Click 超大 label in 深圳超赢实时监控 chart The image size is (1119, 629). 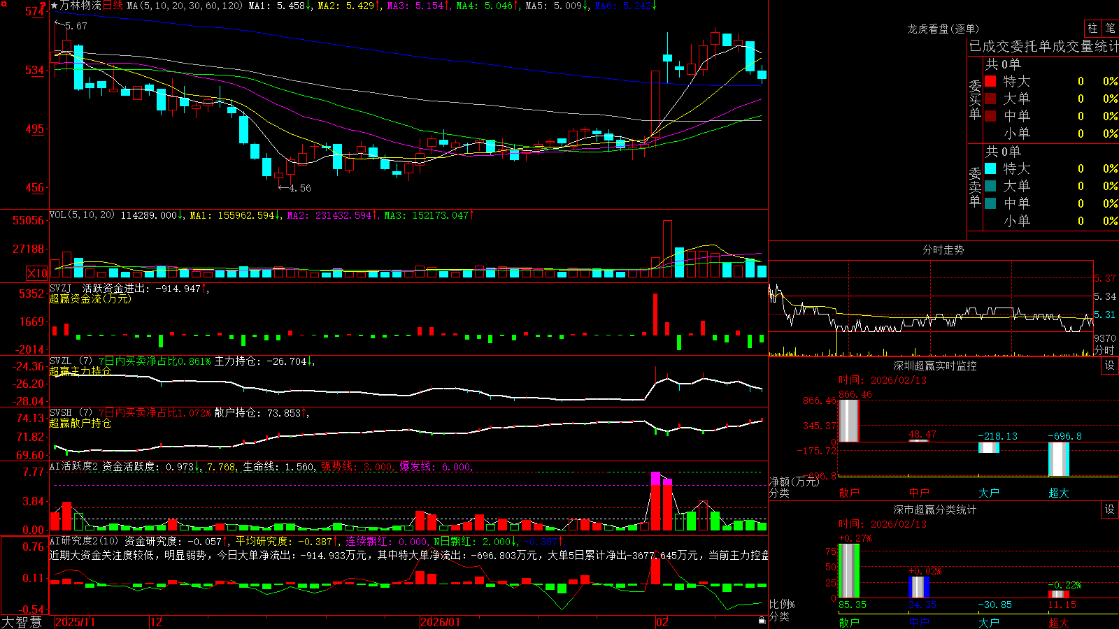click(x=1059, y=493)
